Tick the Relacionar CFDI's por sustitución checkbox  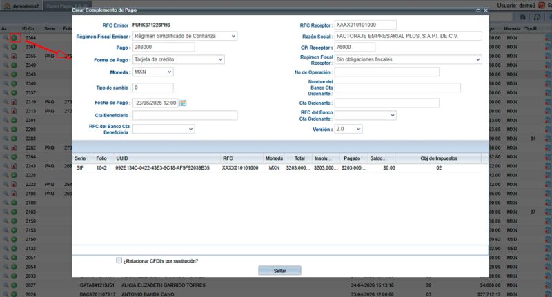point(119,260)
